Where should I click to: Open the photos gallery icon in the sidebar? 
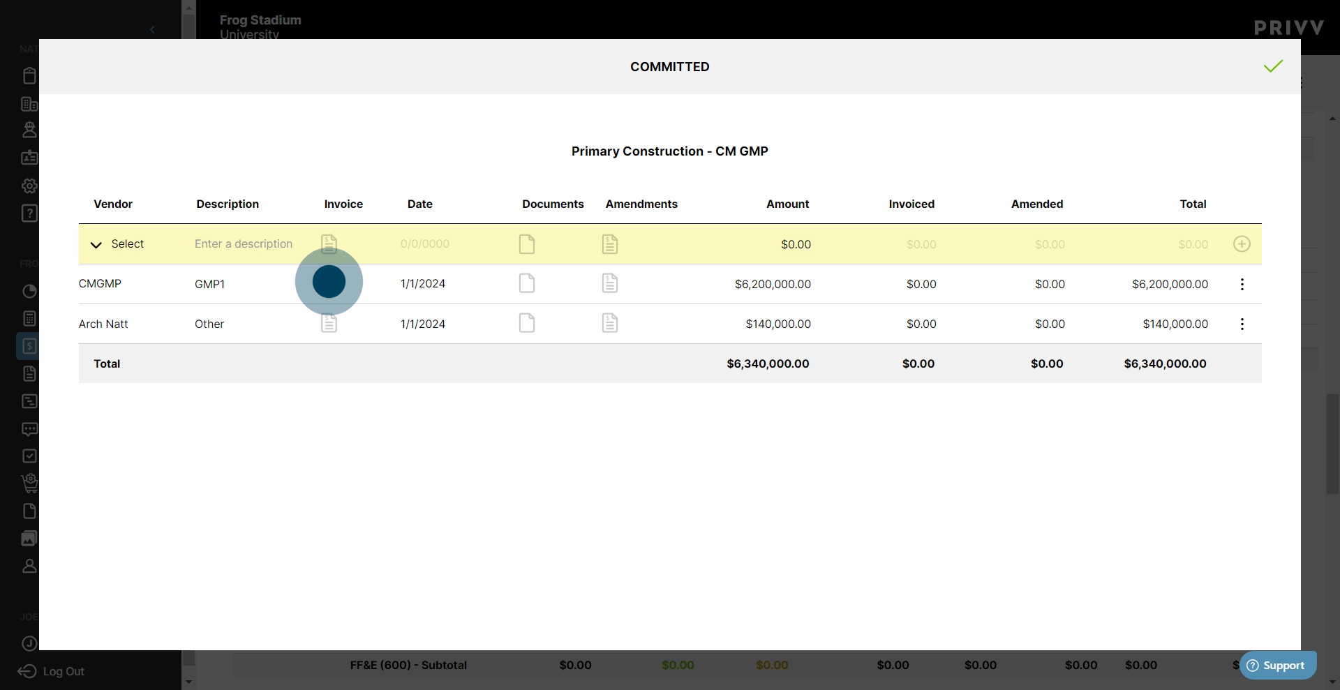coord(29,539)
